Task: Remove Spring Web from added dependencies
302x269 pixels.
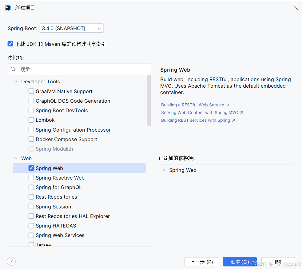Action: (x=164, y=170)
